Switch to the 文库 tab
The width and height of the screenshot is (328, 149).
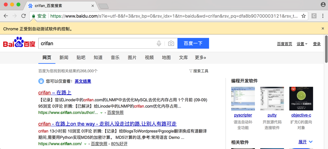(x=183, y=57)
